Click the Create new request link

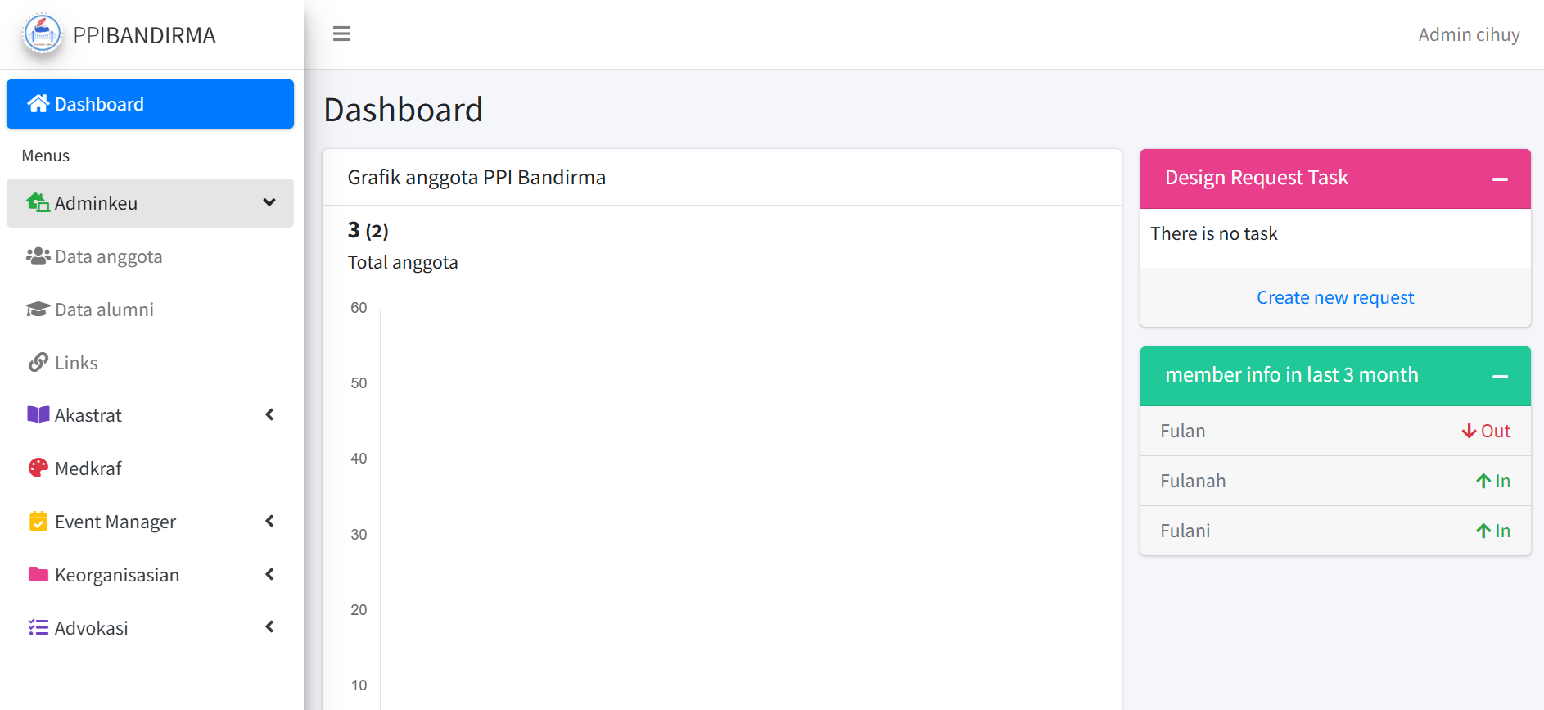(x=1334, y=298)
